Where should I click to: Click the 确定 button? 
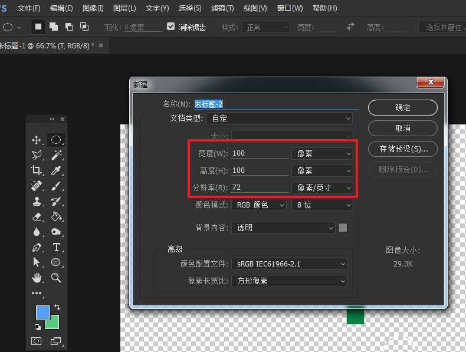[402, 107]
